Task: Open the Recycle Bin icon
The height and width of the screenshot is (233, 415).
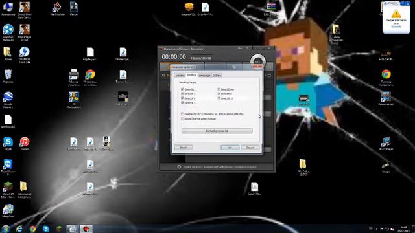Action: (8, 76)
